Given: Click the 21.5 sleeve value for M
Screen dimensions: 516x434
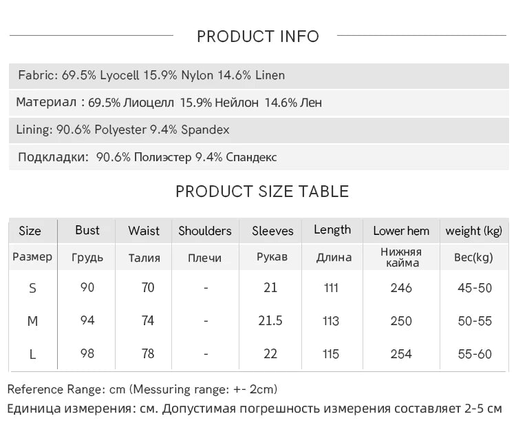Looking at the screenshot, I should [270, 321].
